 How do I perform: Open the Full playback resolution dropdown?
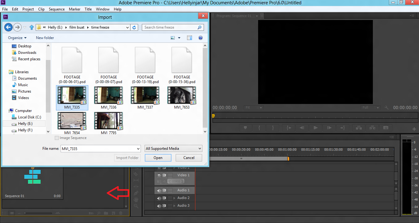pyautogui.click(x=371, y=108)
